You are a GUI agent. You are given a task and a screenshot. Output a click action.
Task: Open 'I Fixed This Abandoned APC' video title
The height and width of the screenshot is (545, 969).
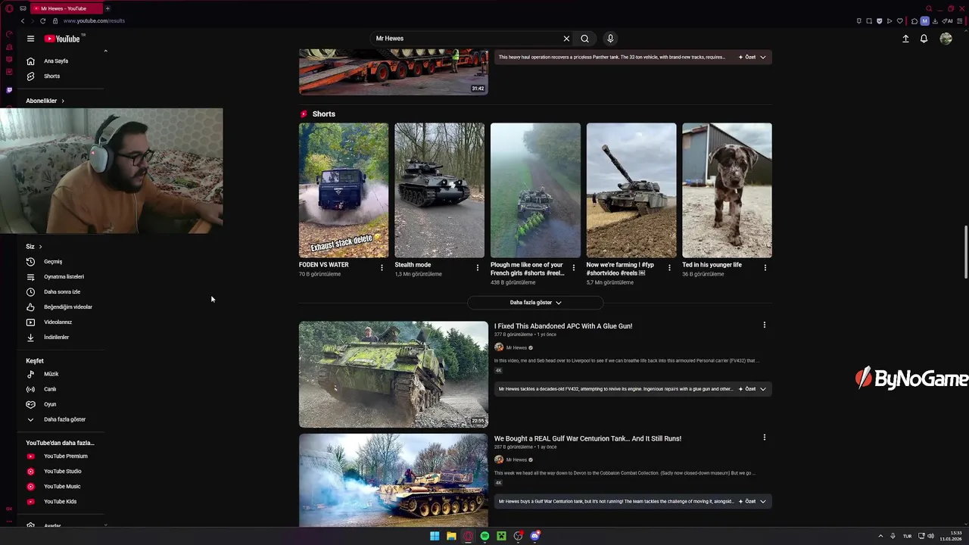[x=563, y=326]
